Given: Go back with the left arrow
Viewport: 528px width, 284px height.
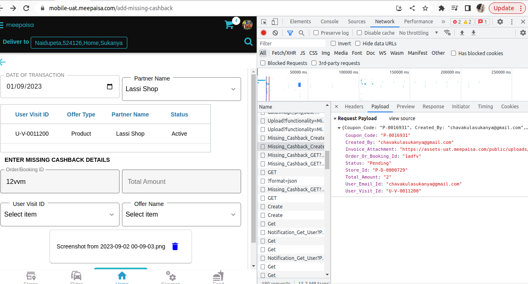Looking at the screenshot, I should pyautogui.click(x=2, y=62).
